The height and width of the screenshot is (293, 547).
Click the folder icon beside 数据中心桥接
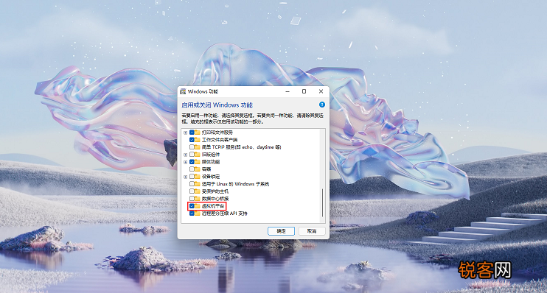(198, 199)
